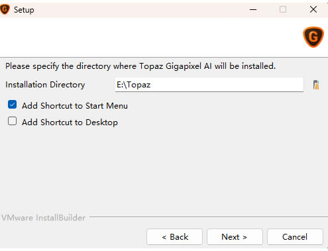Click the greyed-out maximize button
This screenshot has height=251, width=328.
click(x=283, y=9)
